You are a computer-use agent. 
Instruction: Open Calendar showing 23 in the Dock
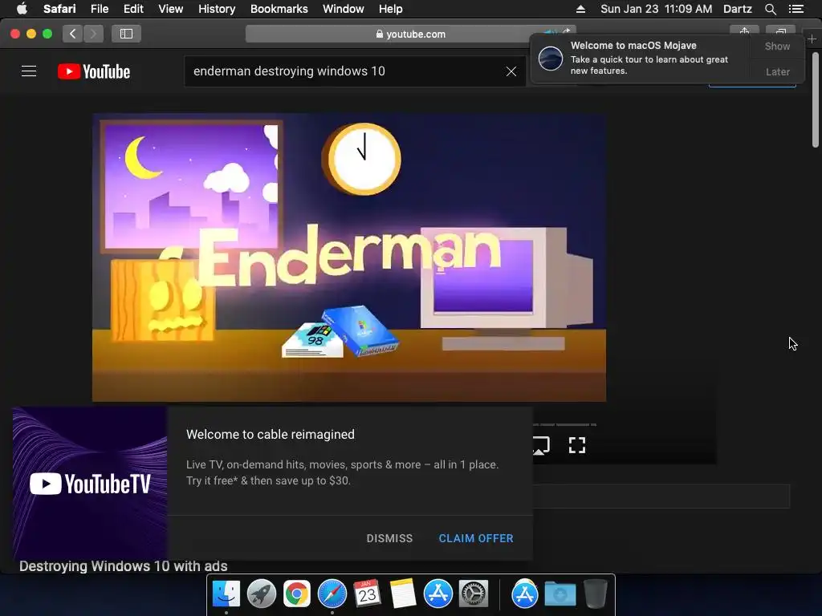point(367,594)
